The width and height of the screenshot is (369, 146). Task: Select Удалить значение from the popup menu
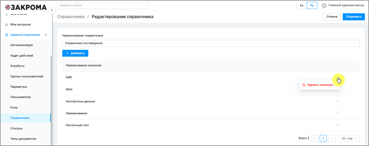[x=319, y=85]
